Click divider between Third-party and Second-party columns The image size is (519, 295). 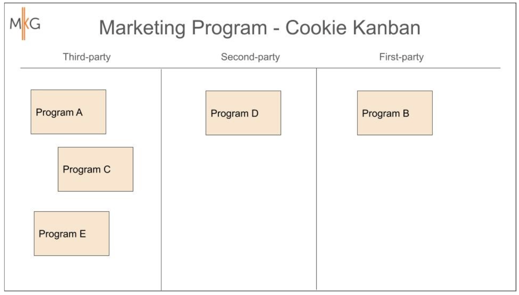pos(161,182)
